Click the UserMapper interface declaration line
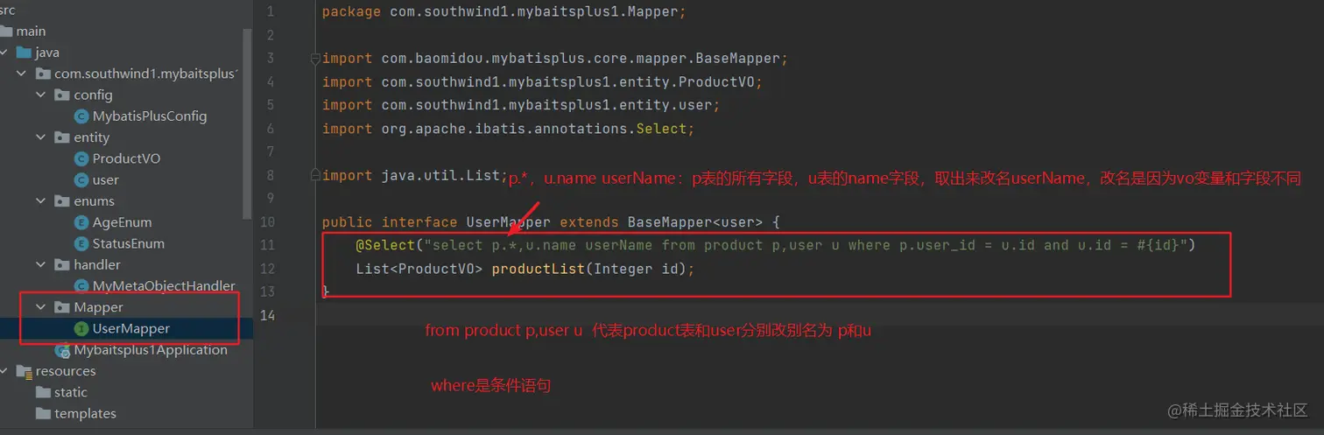Image resolution: width=1324 pixels, height=435 pixels. click(x=553, y=221)
